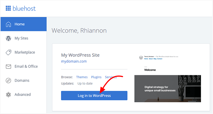
Task: Open the mydomain.com link
Action: [x=74, y=61]
